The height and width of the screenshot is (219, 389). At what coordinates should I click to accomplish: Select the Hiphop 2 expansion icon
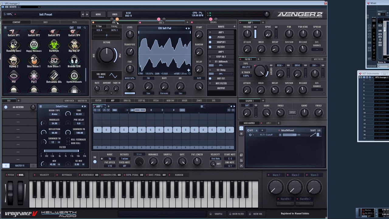pyautogui.click(x=13, y=61)
